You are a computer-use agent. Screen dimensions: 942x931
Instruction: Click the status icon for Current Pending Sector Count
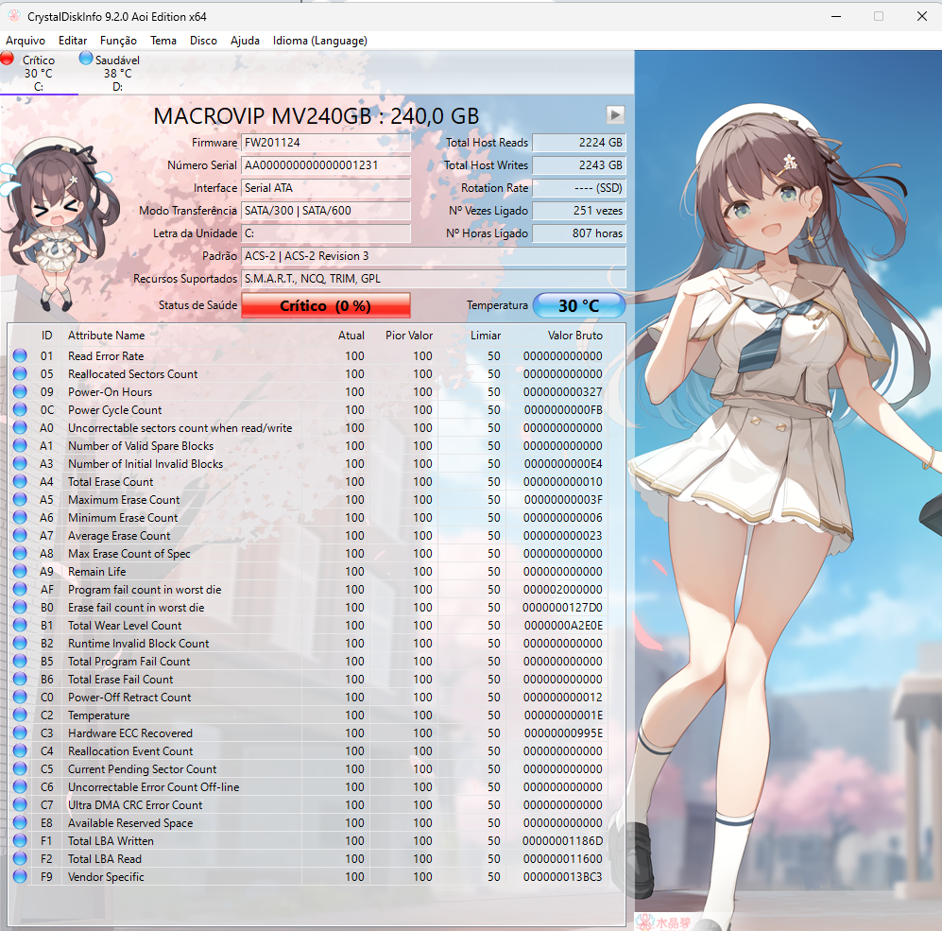click(x=20, y=768)
